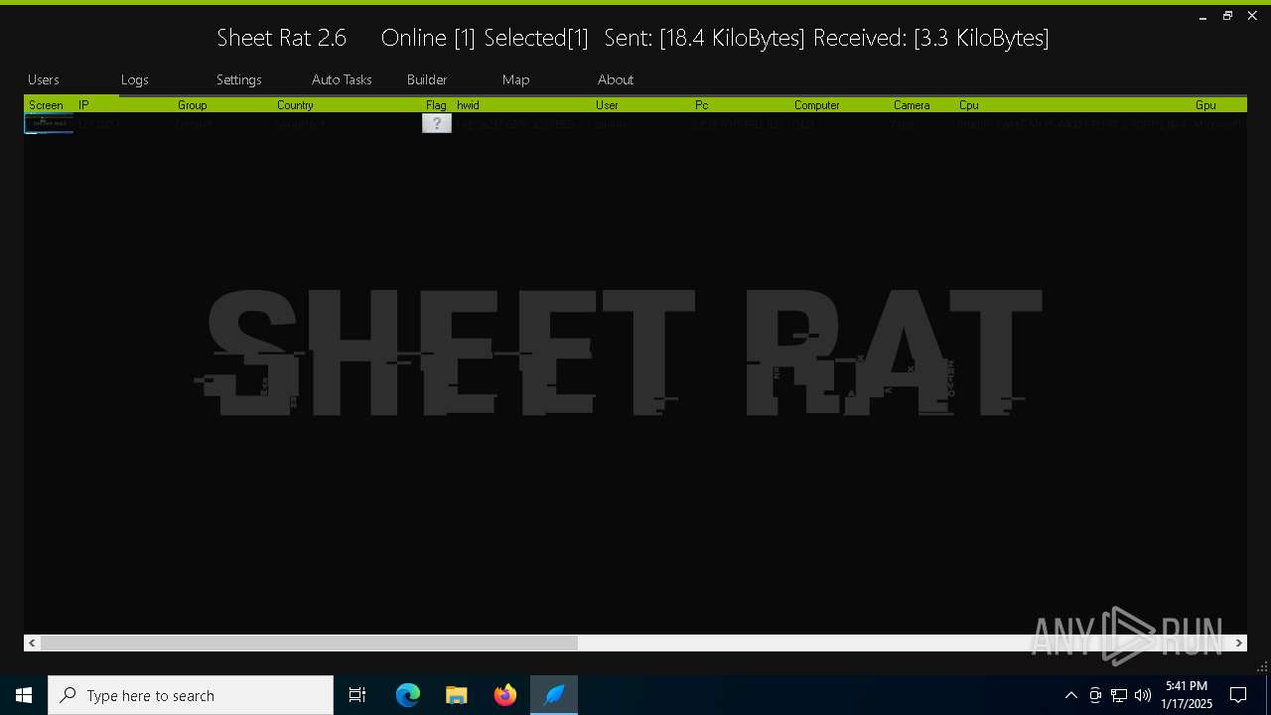Open the network tray icon

tap(1119, 695)
